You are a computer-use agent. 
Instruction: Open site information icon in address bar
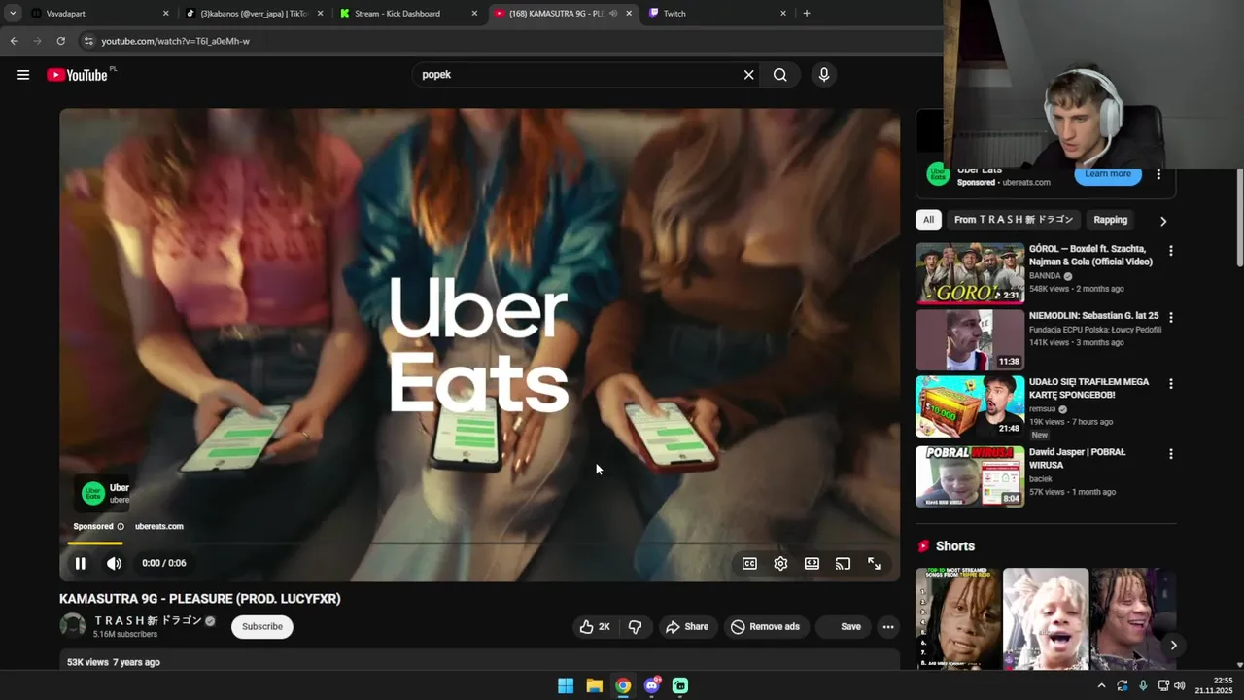[x=88, y=41]
